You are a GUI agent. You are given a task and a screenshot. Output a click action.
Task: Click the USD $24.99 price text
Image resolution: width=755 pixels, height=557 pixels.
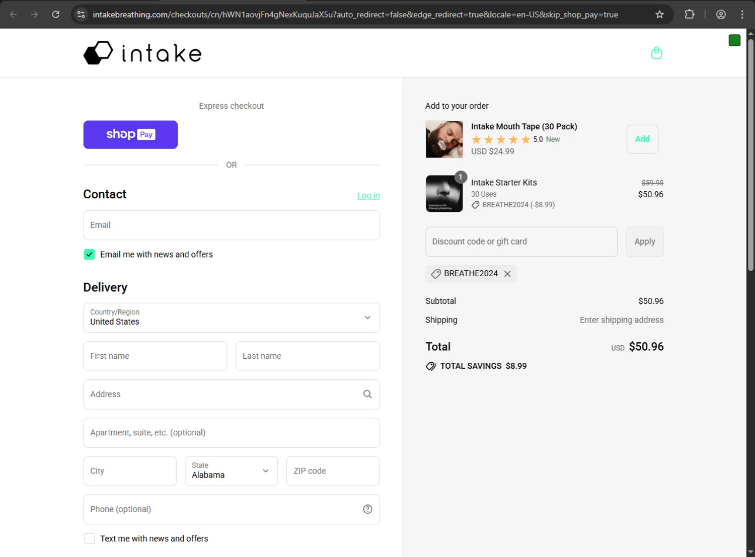[x=493, y=151]
